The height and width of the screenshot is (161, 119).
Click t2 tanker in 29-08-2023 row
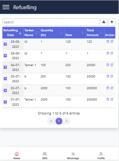26,42
